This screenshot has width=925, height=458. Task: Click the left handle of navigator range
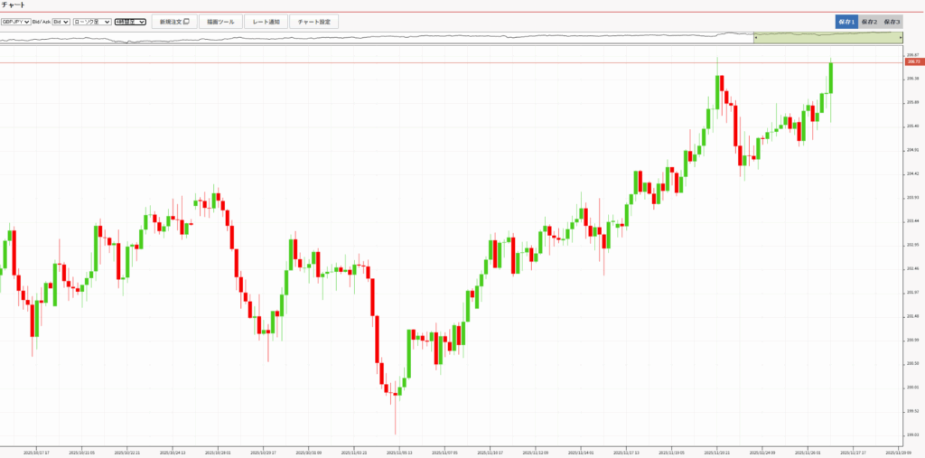point(754,37)
